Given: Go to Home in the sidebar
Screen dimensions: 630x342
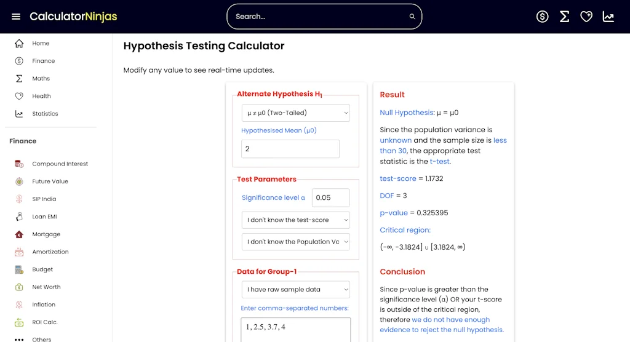Looking at the screenshot, I should 41,44.
